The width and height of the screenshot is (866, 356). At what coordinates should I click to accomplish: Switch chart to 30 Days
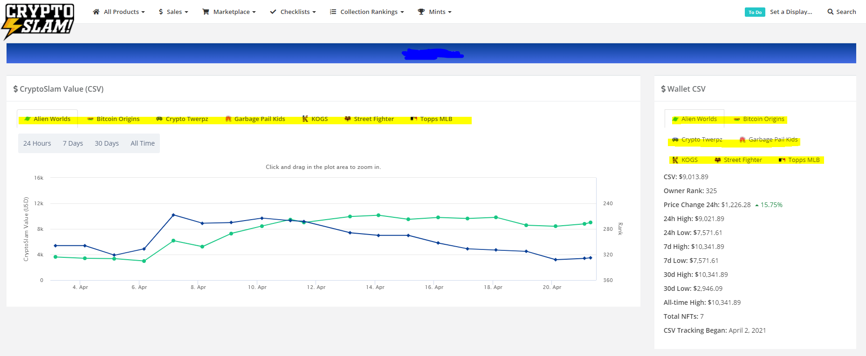pyautogui.click(x=107, y=143)
